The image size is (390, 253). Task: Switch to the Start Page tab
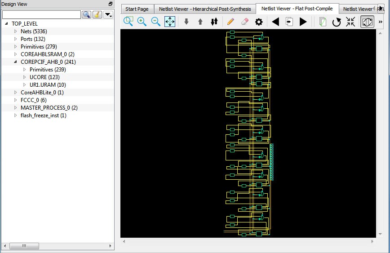137,9
